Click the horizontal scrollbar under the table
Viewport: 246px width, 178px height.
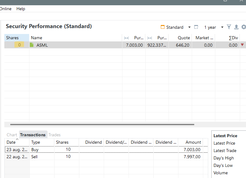click(102, 125)
